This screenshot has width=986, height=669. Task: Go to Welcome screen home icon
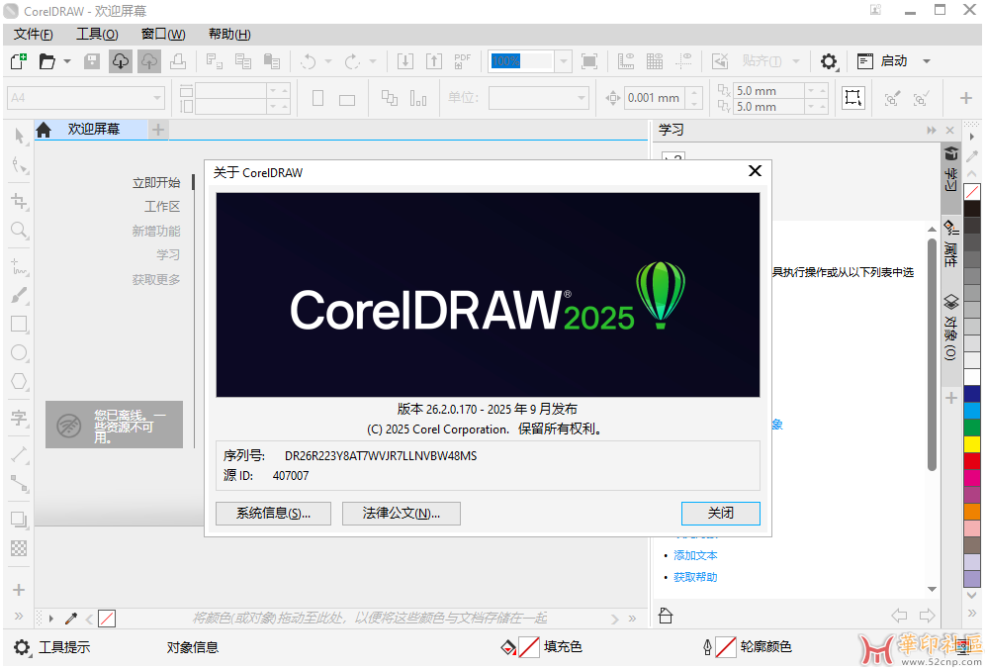[44, 130]
